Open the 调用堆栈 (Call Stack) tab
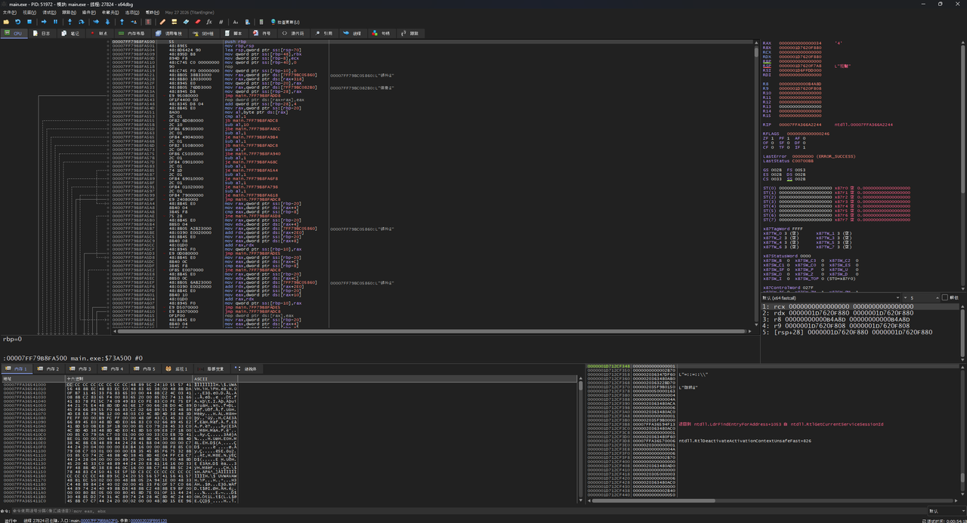967x523 pixels. pos(169,33)
